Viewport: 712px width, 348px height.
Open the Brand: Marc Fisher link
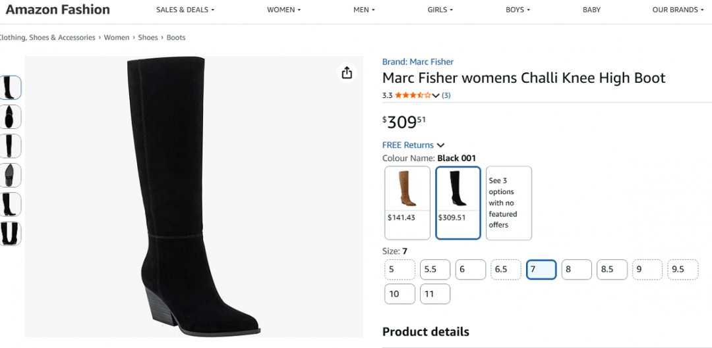(418, 62)
